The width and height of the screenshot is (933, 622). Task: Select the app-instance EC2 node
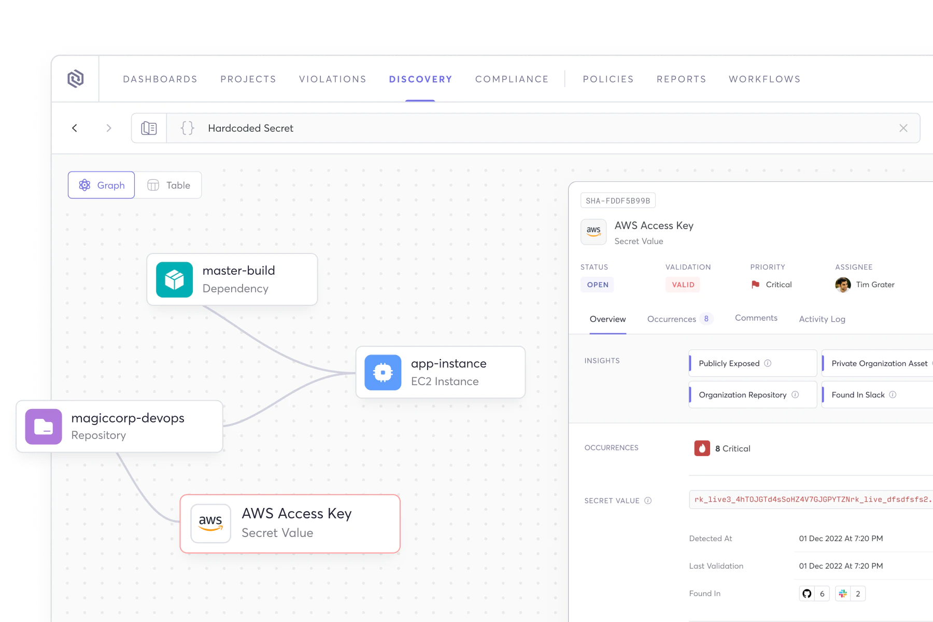tap(441, 372)
